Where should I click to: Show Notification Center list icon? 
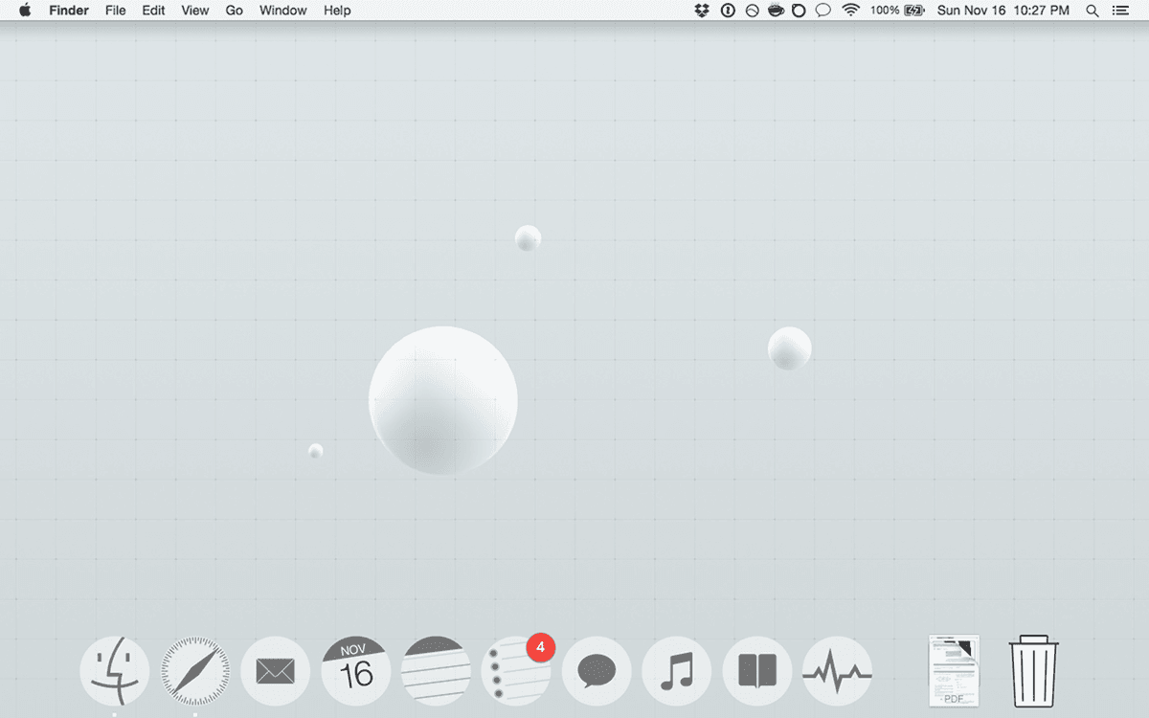1120,11
